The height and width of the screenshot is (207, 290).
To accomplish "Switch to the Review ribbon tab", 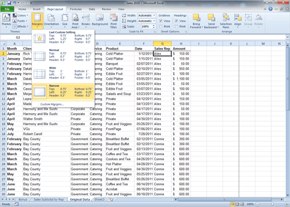I will click(x=107, y=9).
